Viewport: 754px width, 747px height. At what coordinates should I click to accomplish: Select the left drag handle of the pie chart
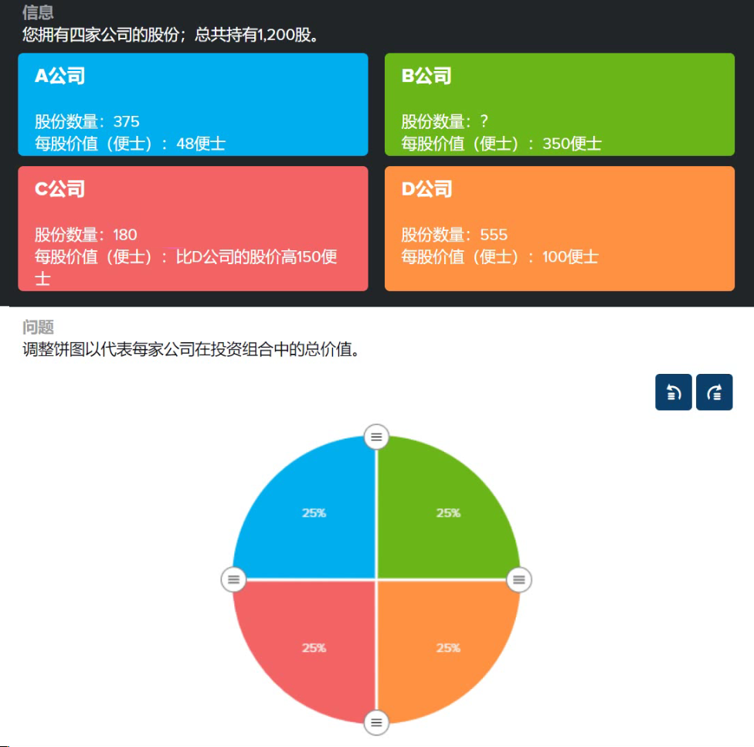point(233,579)
